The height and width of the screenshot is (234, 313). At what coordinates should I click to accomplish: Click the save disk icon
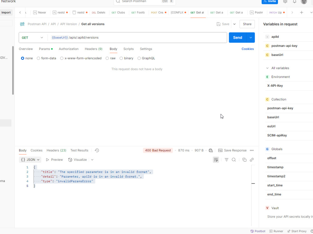tap(218, 24)
